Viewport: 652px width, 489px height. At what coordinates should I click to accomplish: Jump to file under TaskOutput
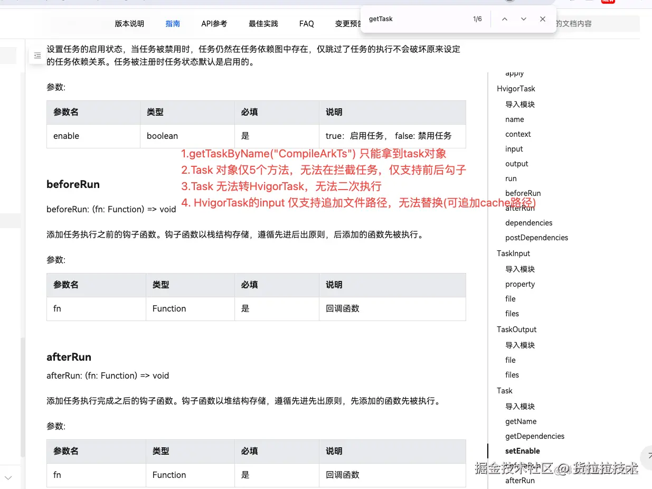[511, 360]
